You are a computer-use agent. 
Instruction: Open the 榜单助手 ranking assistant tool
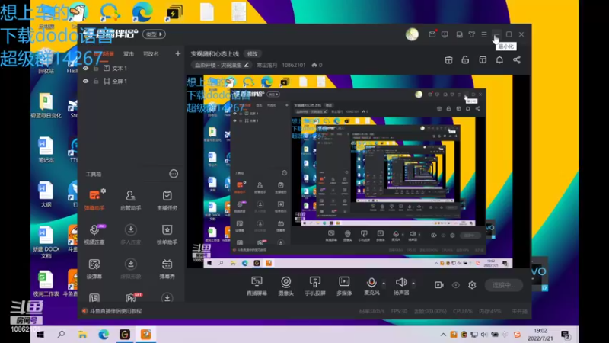(167, 235)
